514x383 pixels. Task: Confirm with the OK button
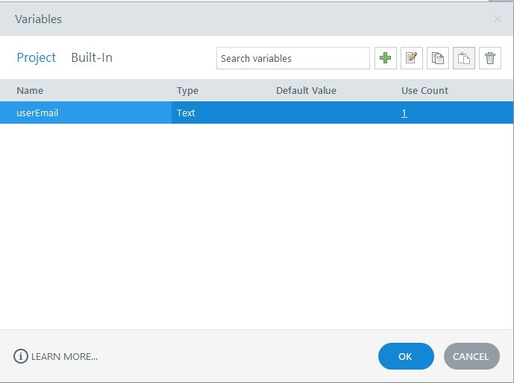405,356
